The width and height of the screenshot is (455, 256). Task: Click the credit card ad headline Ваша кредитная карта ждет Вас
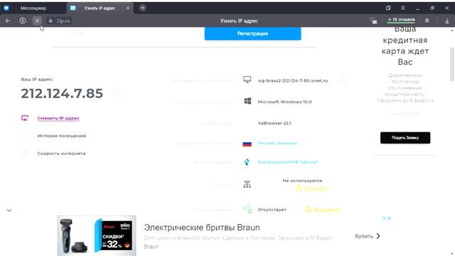point(405,46)
